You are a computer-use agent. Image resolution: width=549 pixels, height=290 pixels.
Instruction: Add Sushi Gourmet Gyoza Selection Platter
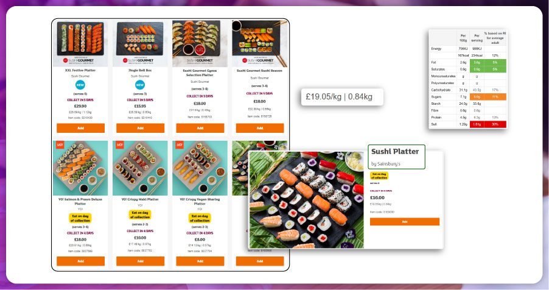[x=200, y=128]
